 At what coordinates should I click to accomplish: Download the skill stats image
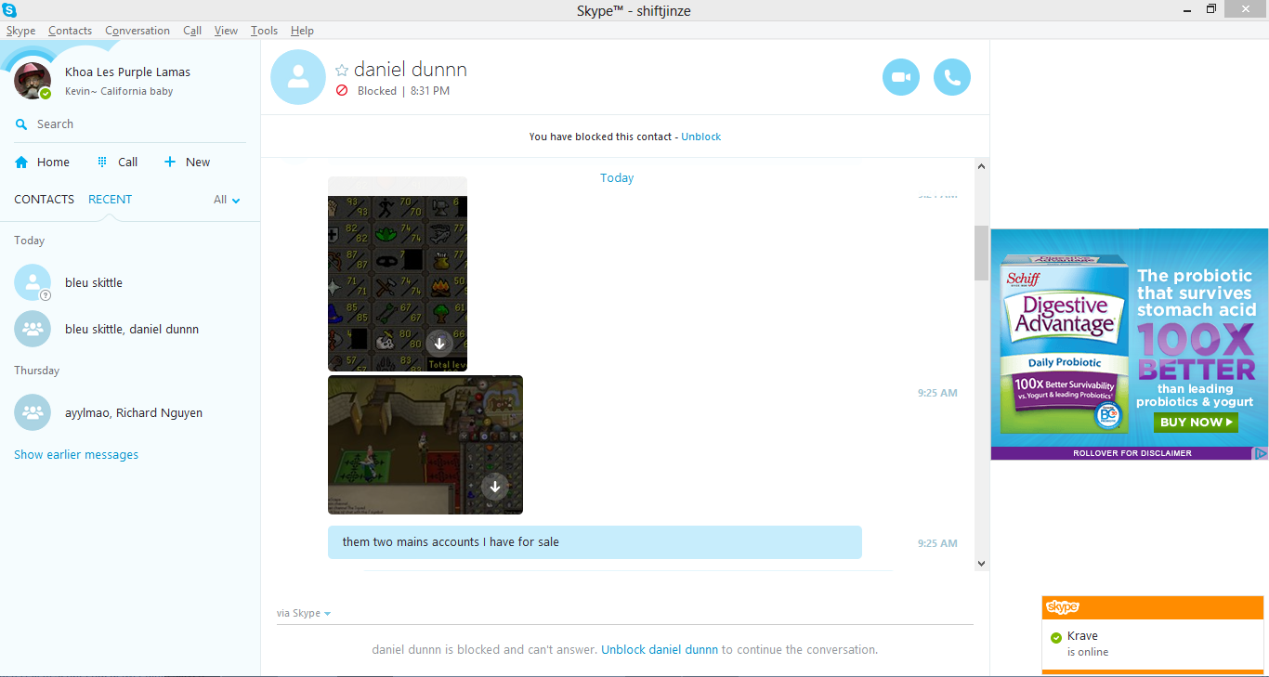(x=439, y=343)
